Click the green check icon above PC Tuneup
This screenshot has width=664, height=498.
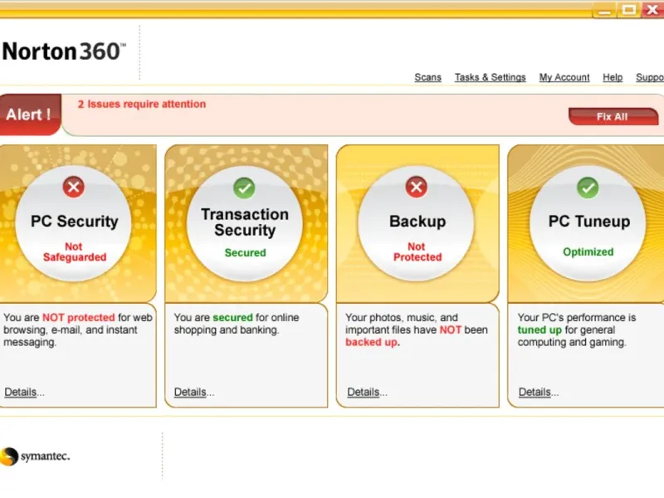588,188
